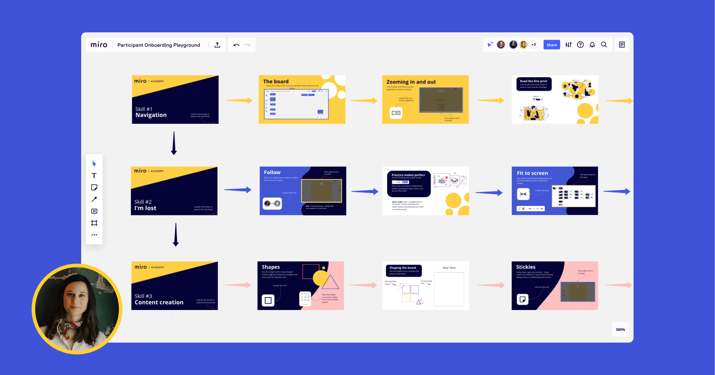The image size is (715, 375).
Task: Click the notifications bell icon
Action: tap(592, 45)
